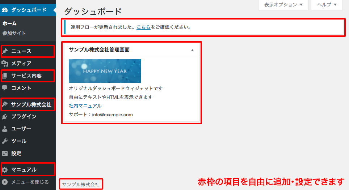The height and width of the screenshot is (190, 349).
Task: Click the media icon beside メディア
Action: coord(5,64)
